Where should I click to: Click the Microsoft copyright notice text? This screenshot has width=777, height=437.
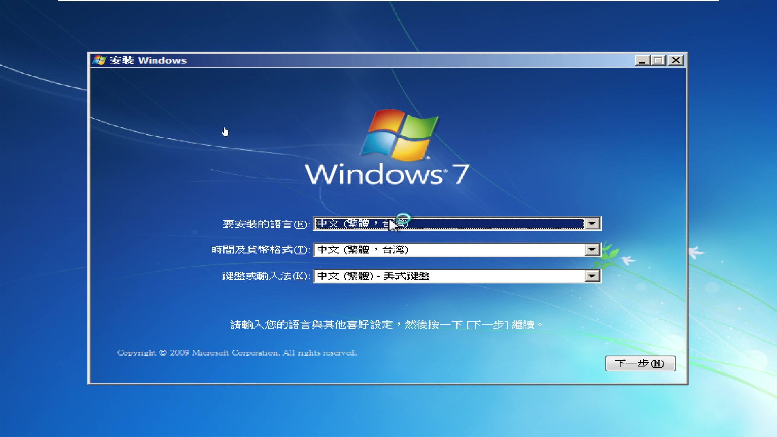point(236,352)
